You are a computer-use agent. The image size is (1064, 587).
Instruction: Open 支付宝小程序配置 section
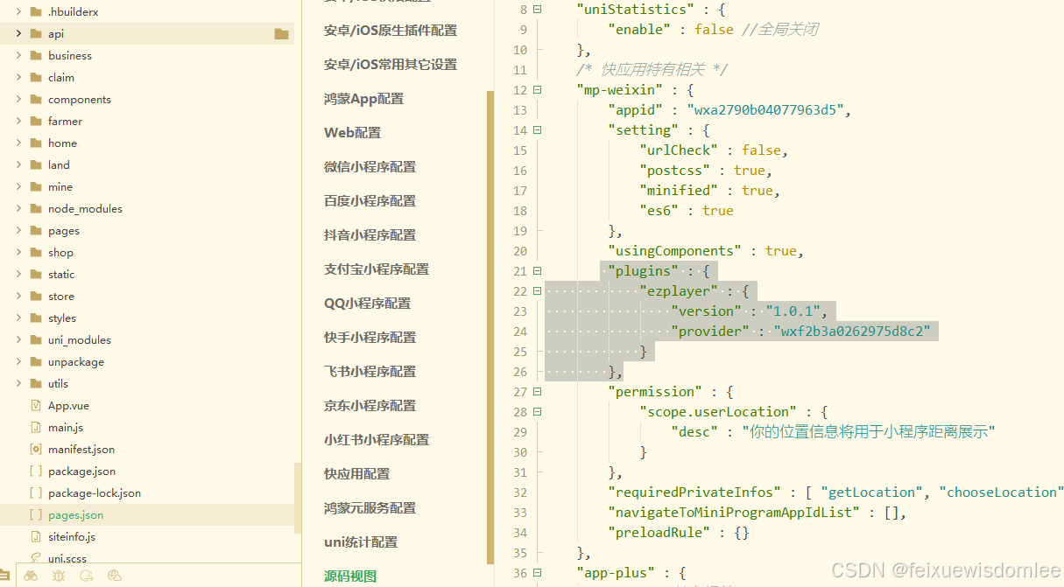click(x=377, y=269)
